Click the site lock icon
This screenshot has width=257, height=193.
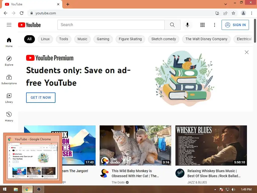tap(32, 13)
